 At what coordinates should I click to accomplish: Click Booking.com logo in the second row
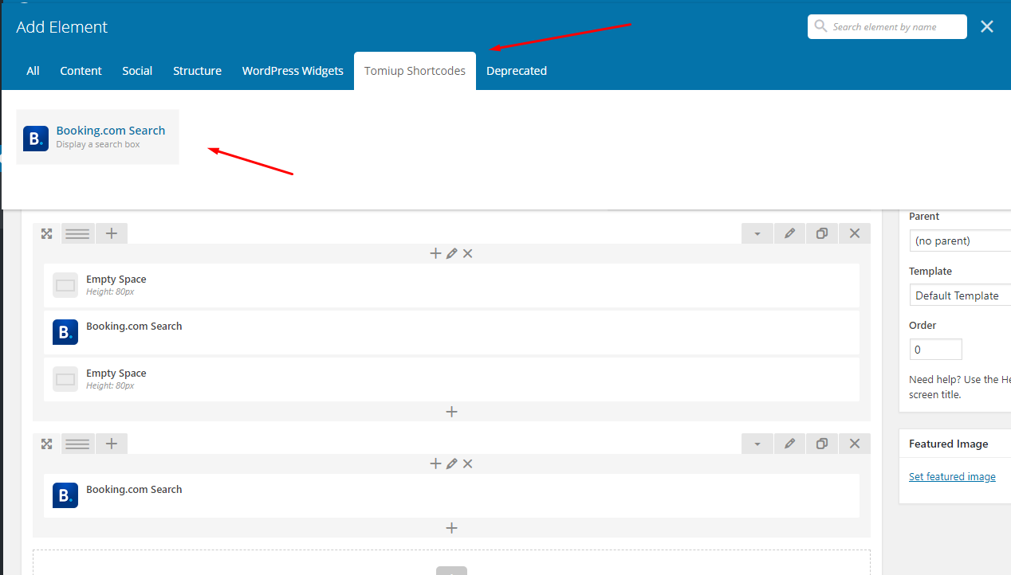point(65,495)
